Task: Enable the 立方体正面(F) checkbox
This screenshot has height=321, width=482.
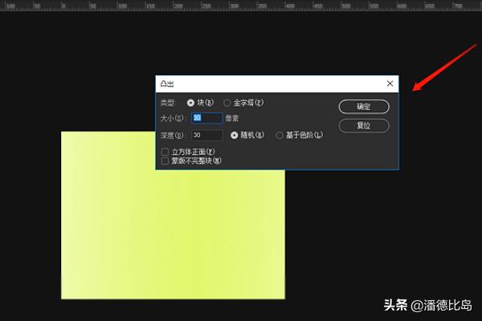Action: [x=165, y=151]
